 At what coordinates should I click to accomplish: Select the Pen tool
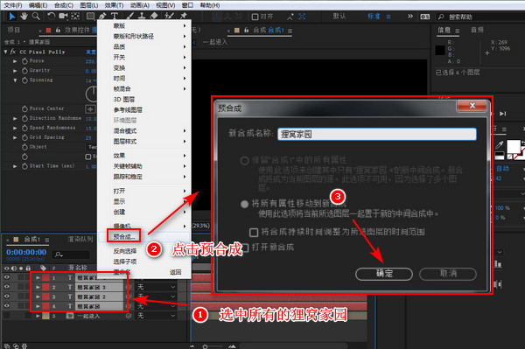[102, 16]
